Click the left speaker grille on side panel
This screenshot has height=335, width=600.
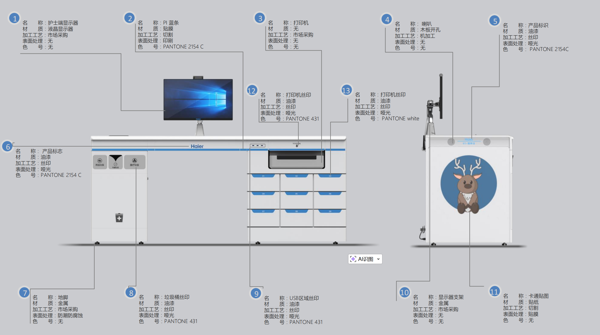click(451, 141)
